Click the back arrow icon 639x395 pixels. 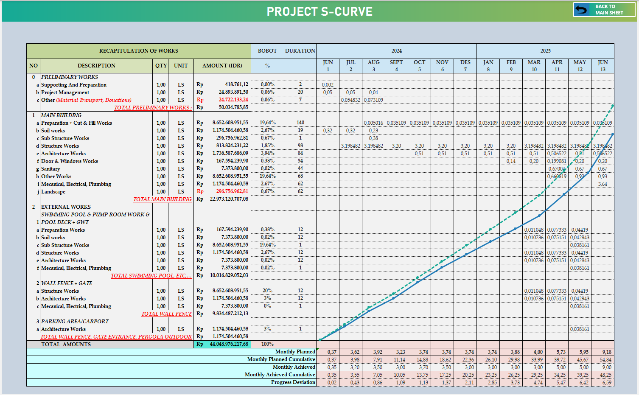tap(582, 9)
